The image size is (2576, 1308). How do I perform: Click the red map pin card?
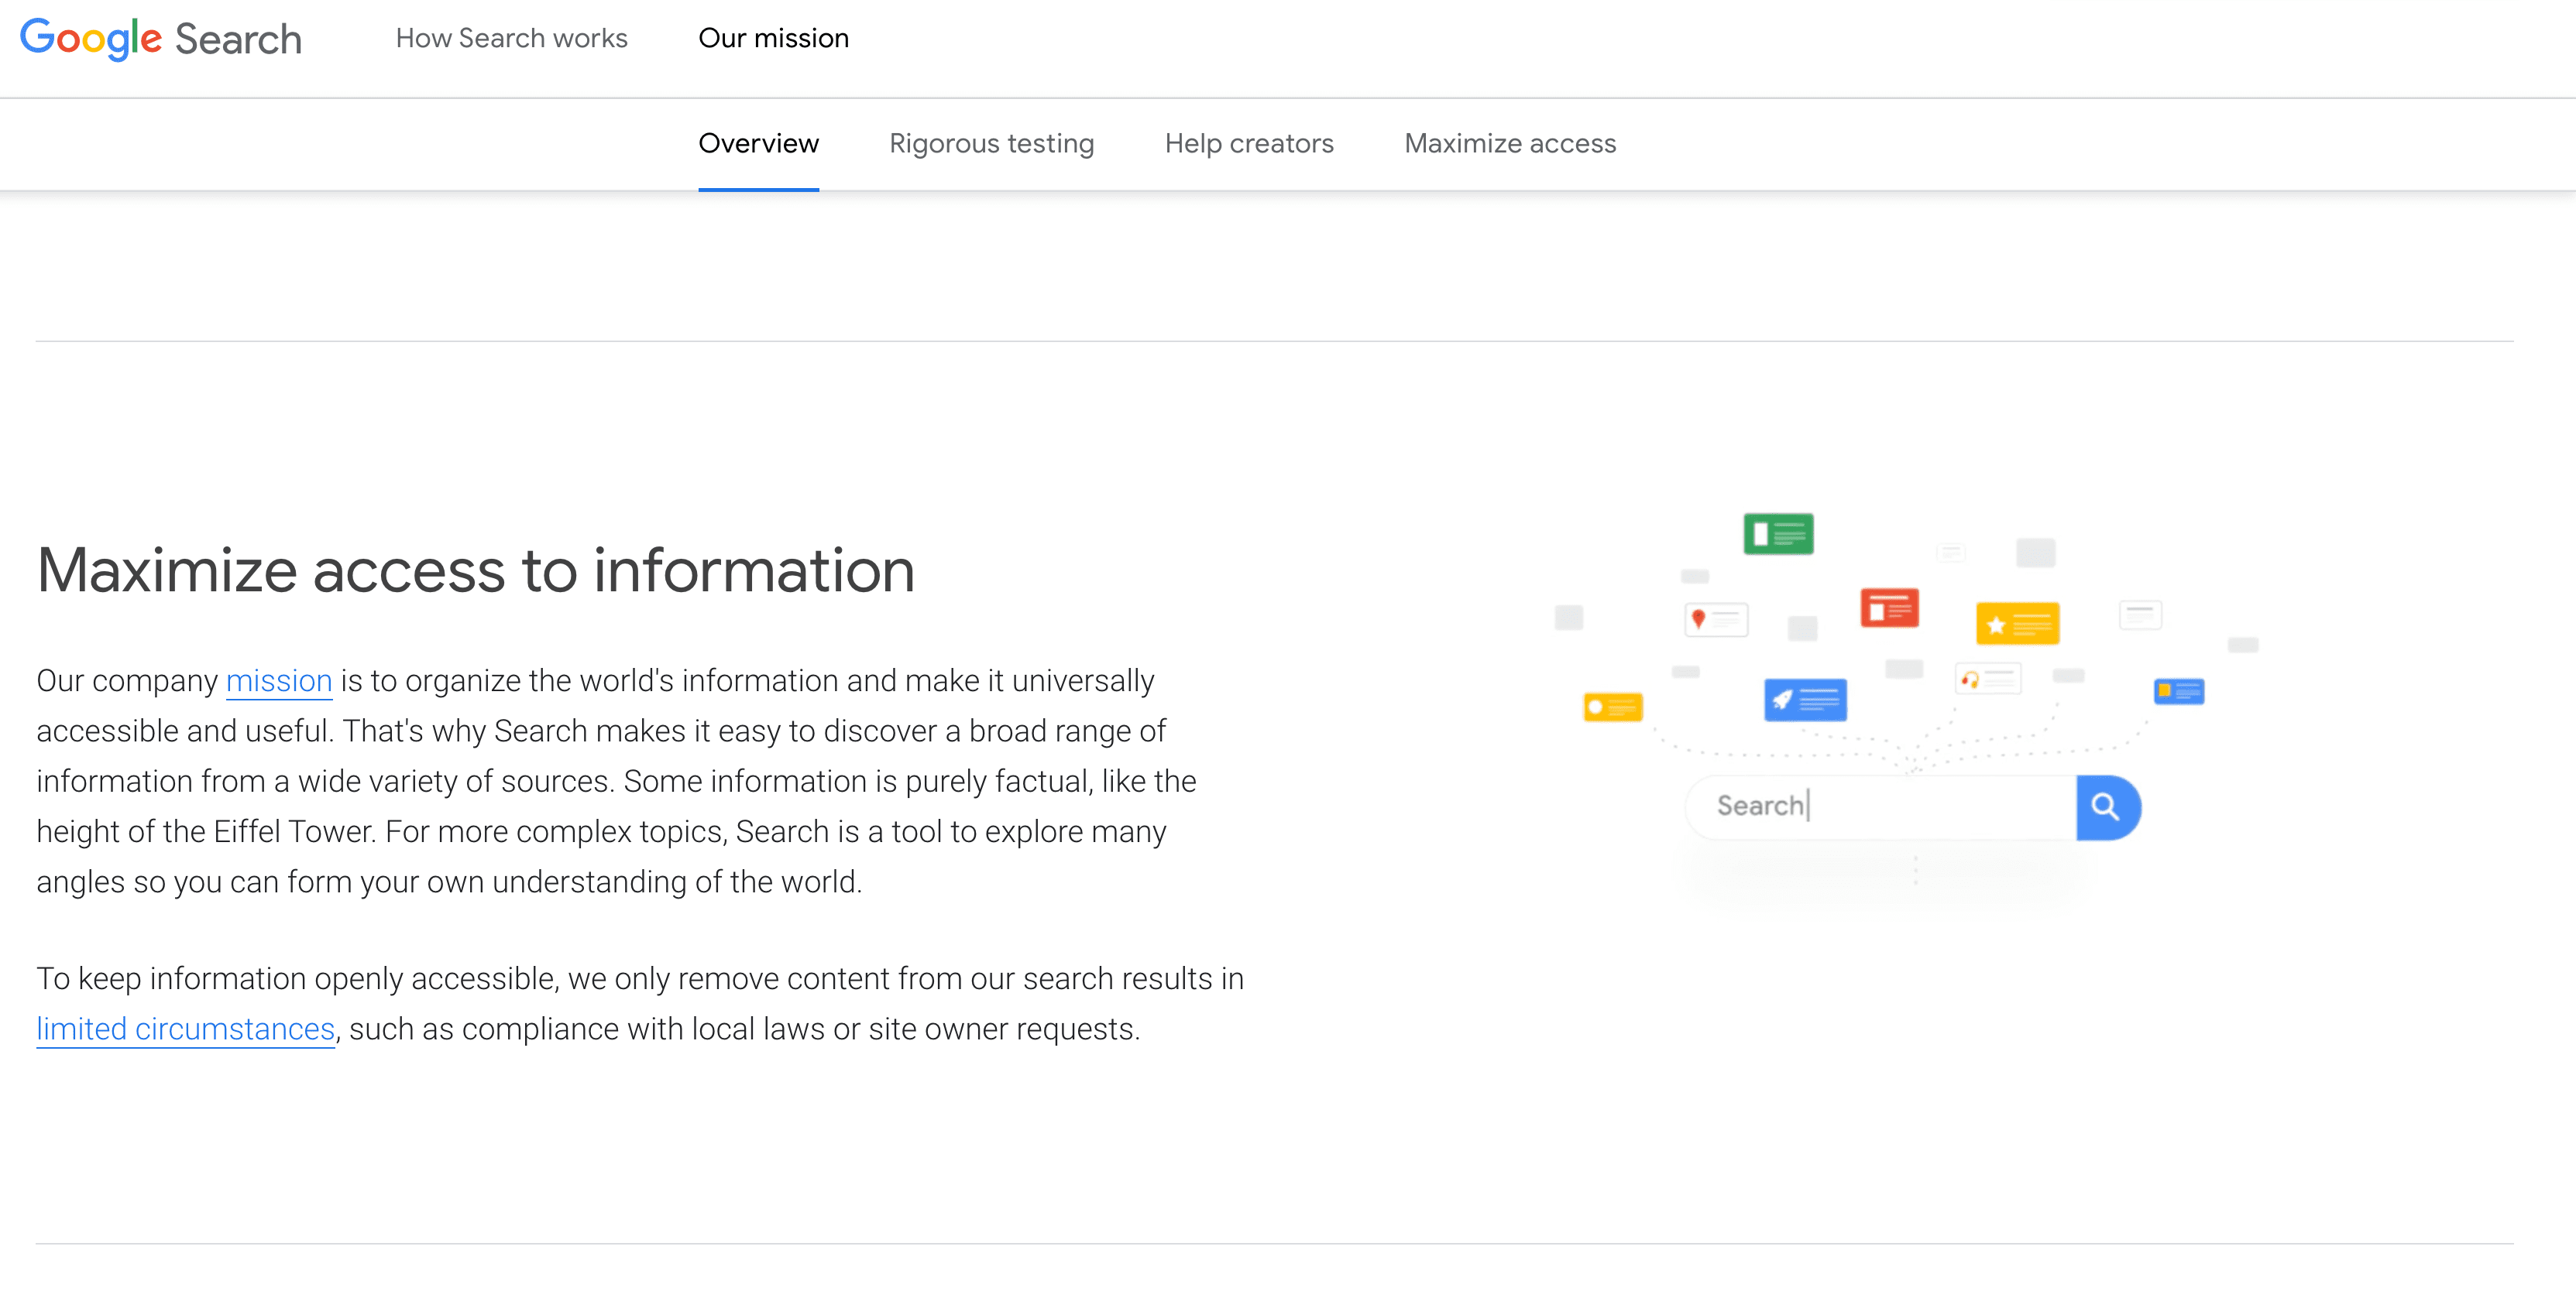[x=1716, y=619]
